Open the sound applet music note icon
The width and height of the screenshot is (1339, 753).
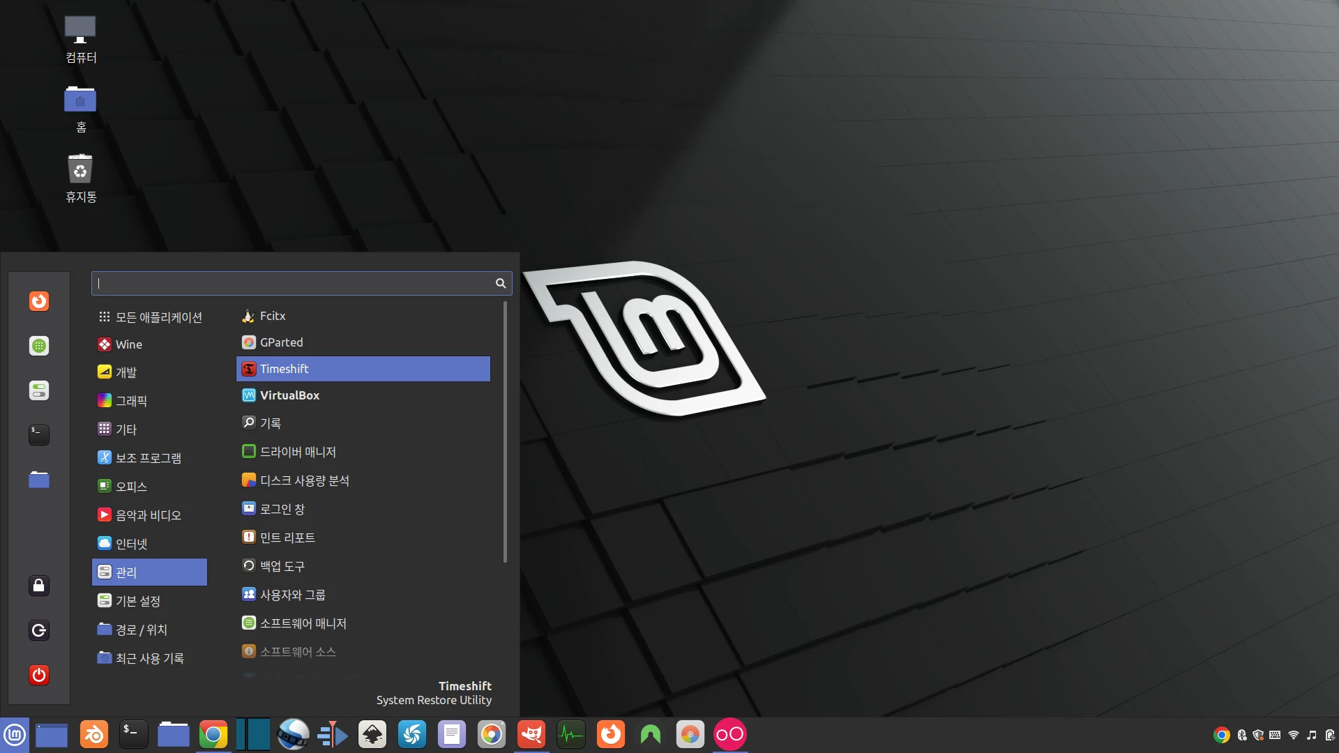1312,735
